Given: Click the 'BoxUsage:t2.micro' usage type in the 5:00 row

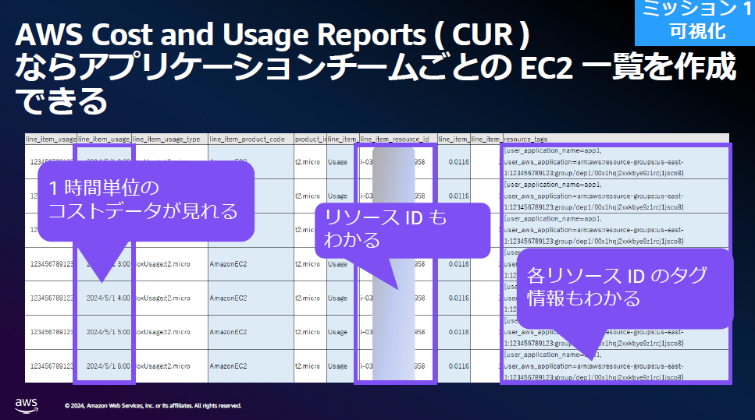Looking at the screenshot, I should point(162,332).
